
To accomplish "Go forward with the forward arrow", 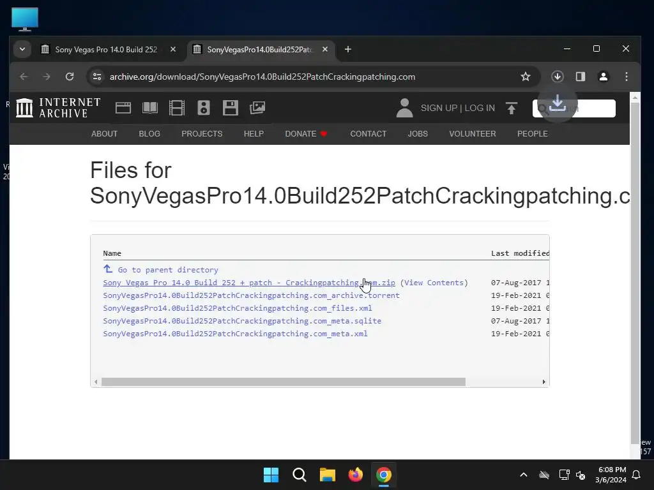I will 47,77.
